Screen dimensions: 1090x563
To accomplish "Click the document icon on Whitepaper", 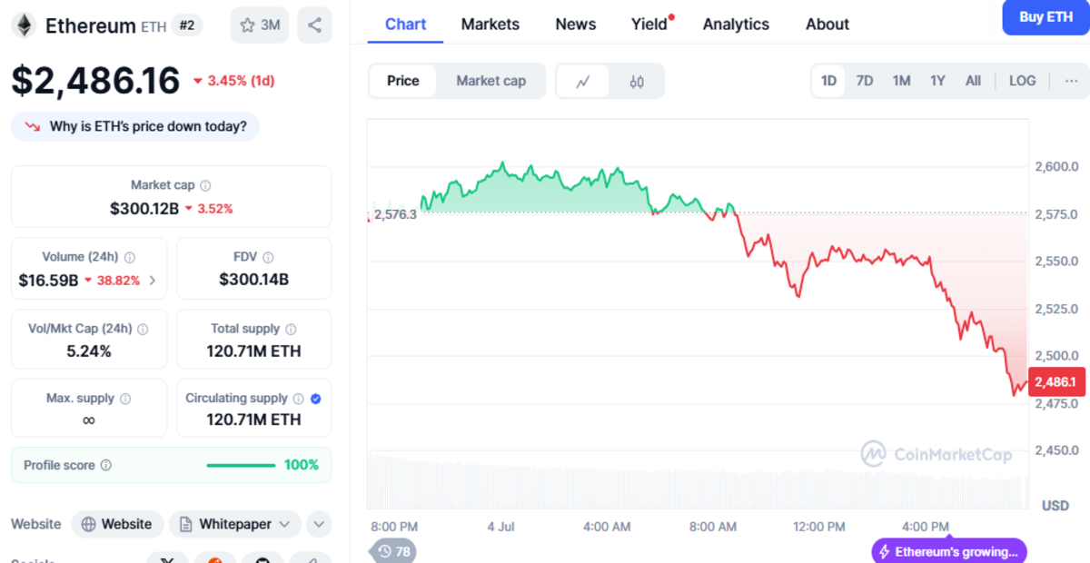I will pyautogui.click(x=185, y=524).
